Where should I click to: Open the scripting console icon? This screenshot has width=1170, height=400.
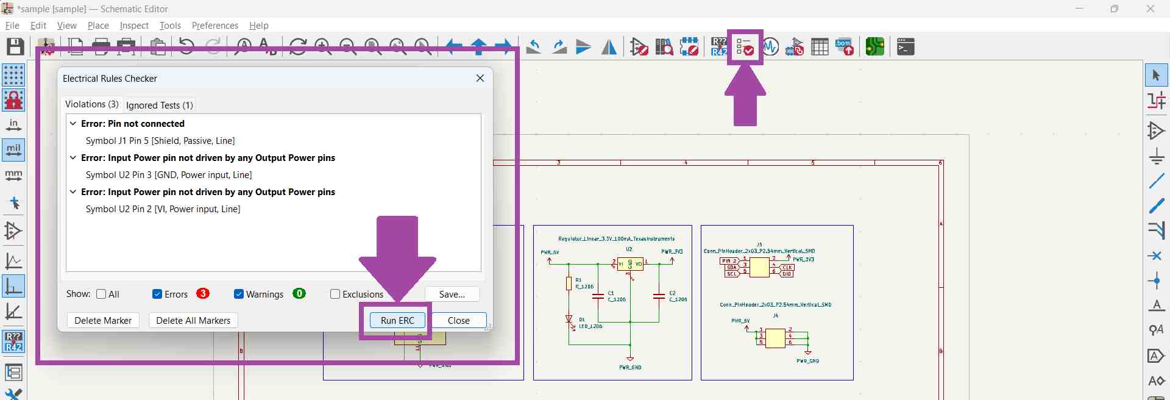pyautogui.click(x=906, y=47)
